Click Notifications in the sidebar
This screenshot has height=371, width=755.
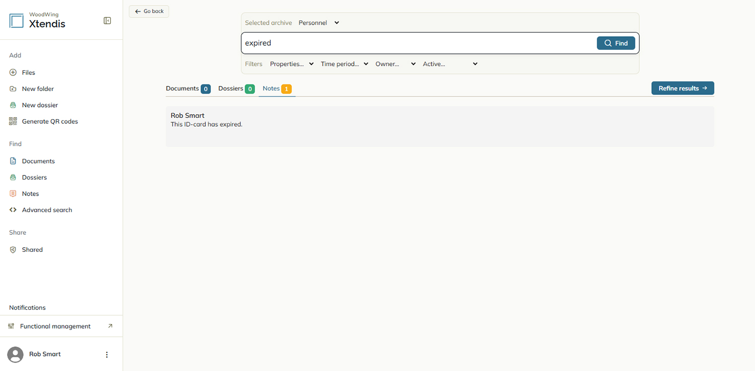27,308
